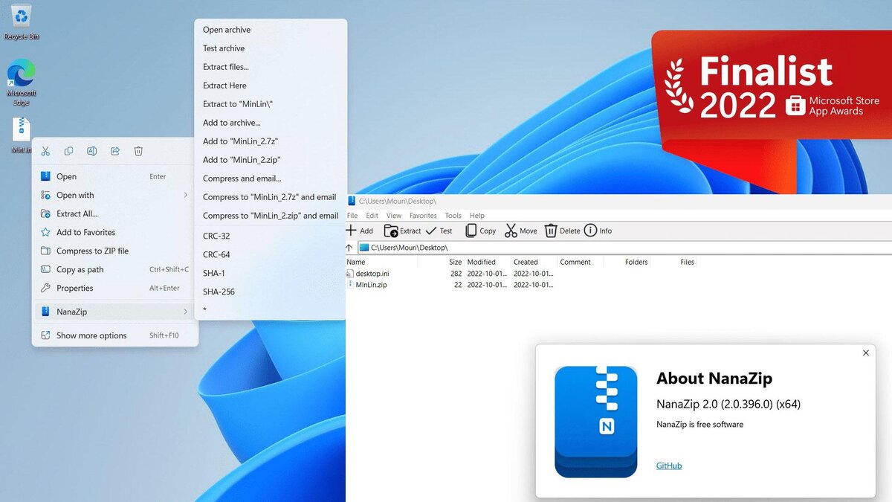Click the address bar path field
Image resolution: width=892 pixels, height=502 pixels.
tap(624, 248)
